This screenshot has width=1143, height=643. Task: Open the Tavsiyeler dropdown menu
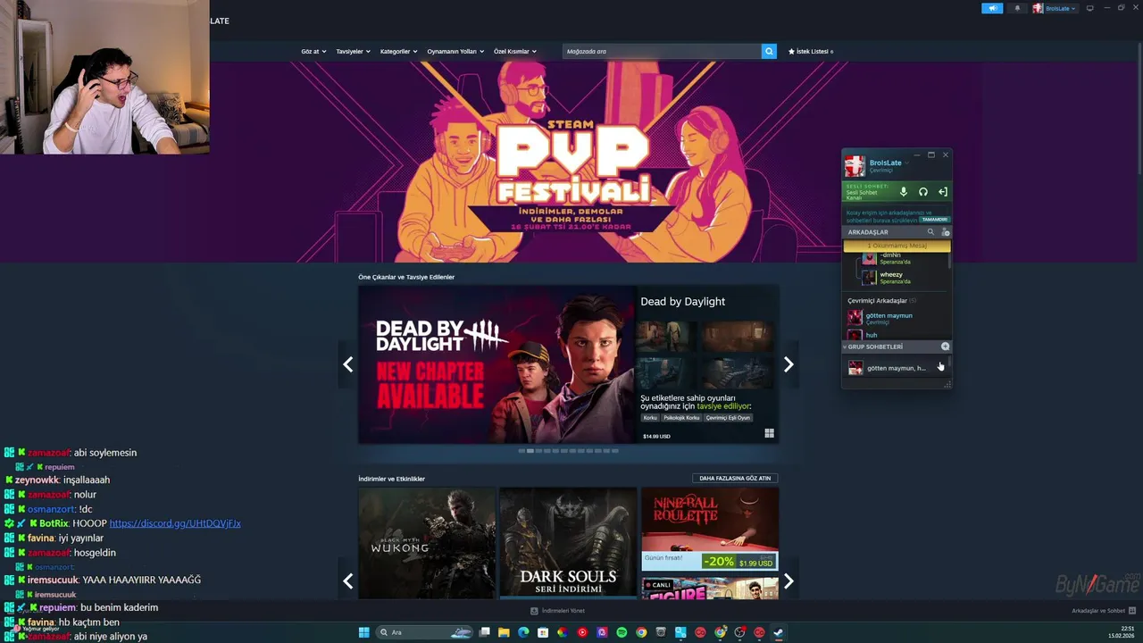coord(354,51)
